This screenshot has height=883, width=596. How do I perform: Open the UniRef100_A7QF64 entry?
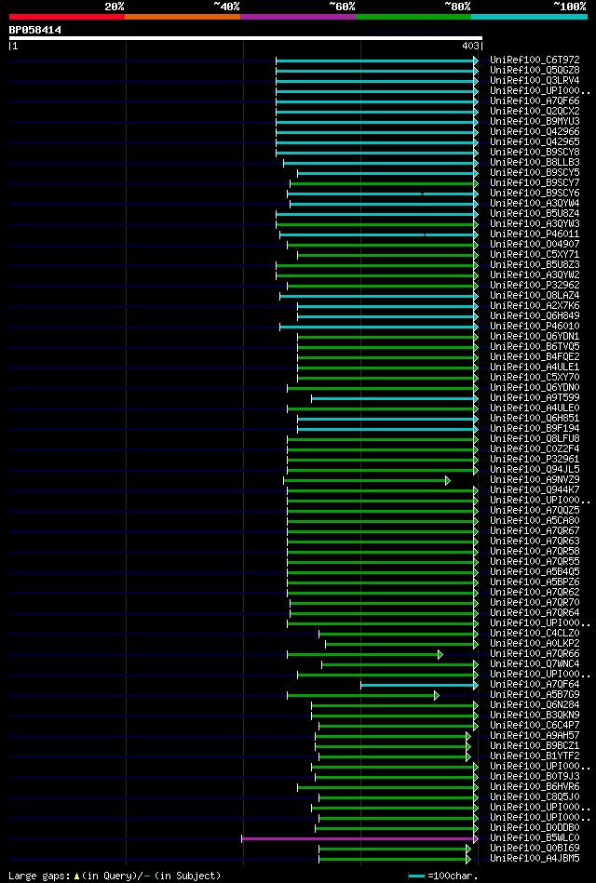(535, 686)
